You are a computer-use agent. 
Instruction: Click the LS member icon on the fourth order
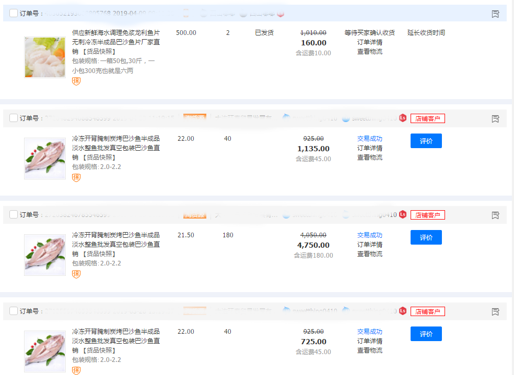pyautogui.click(x=402, y=311)
